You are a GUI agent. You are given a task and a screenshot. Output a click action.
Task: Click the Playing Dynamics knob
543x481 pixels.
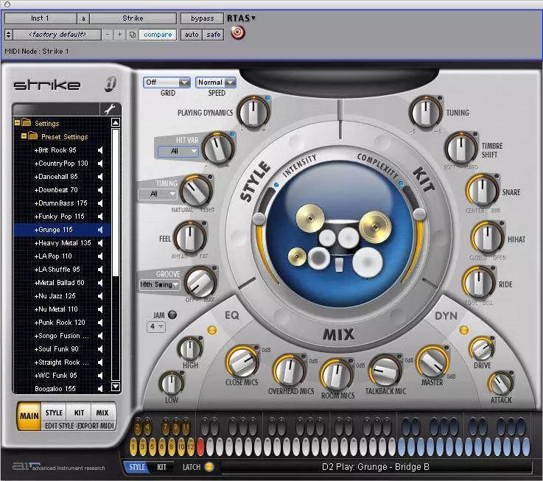tap(253, 113)
